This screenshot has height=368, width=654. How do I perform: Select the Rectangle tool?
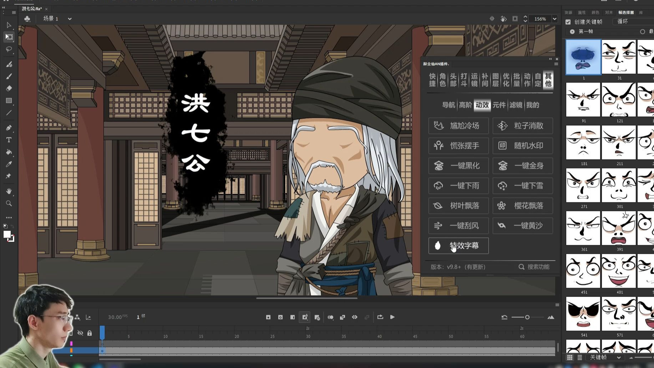pos(9,101)
